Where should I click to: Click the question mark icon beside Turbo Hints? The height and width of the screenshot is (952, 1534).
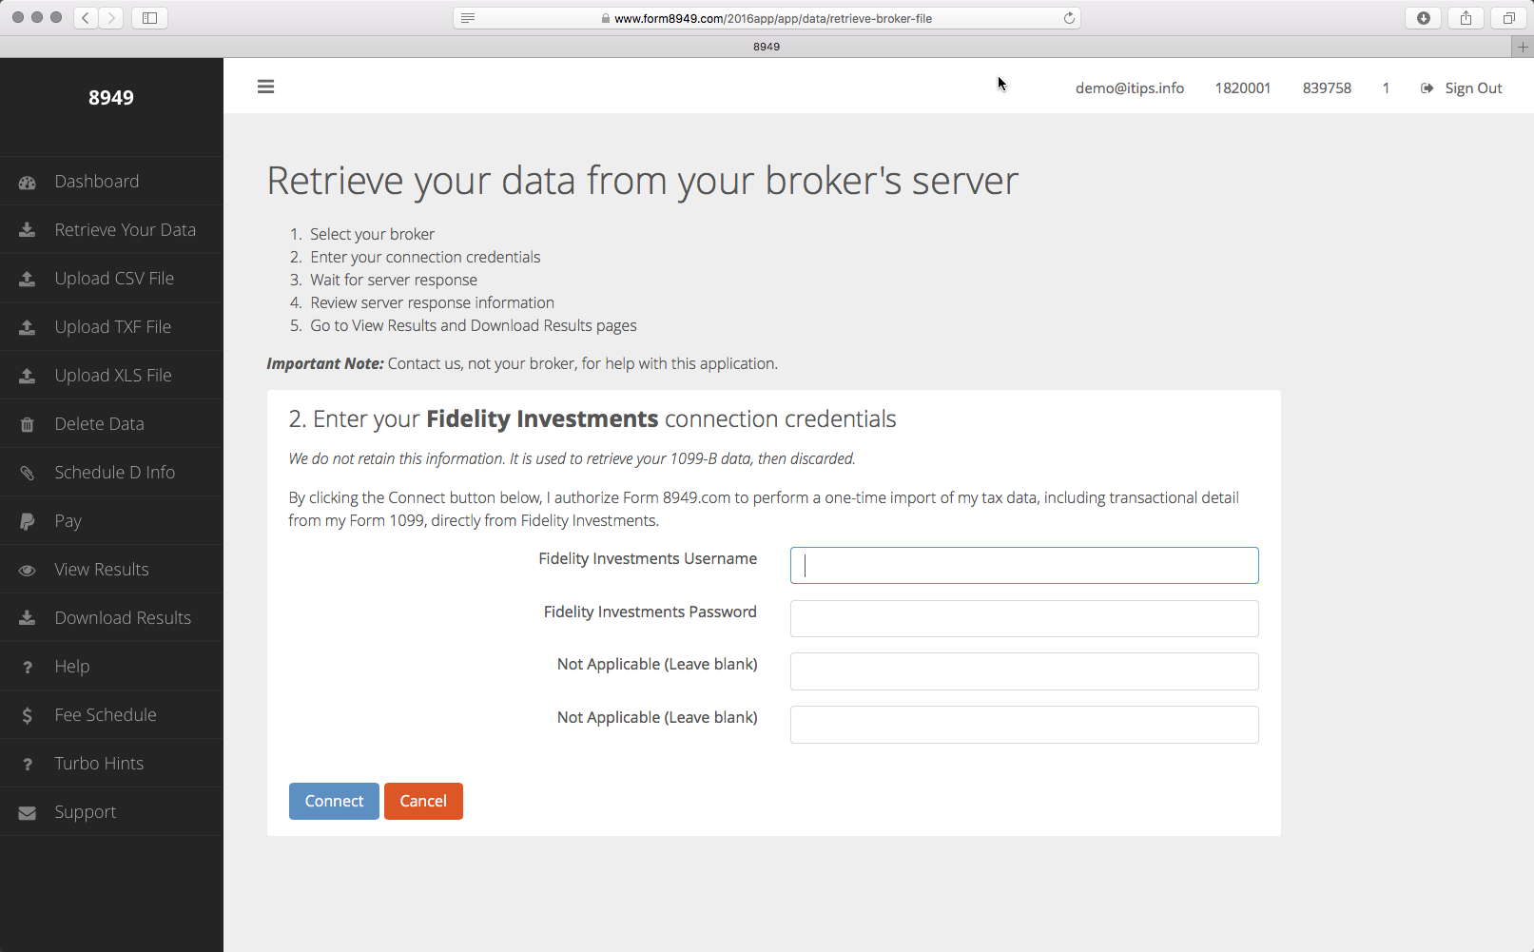28,764
